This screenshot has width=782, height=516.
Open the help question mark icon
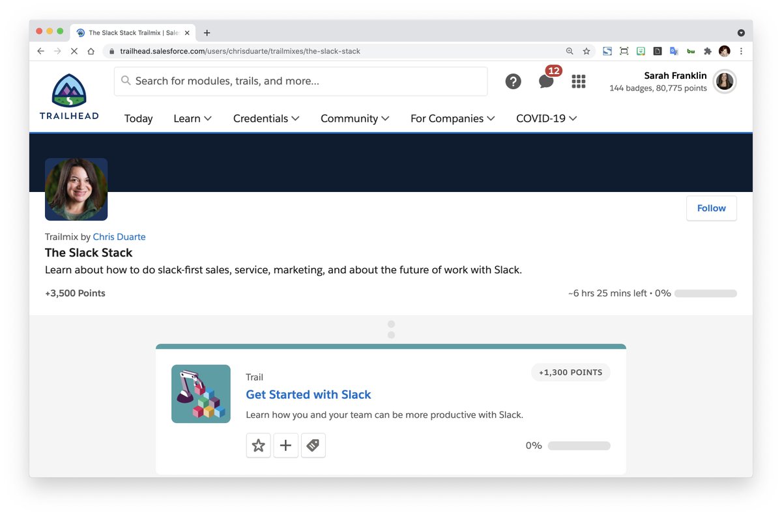(514, 81)
